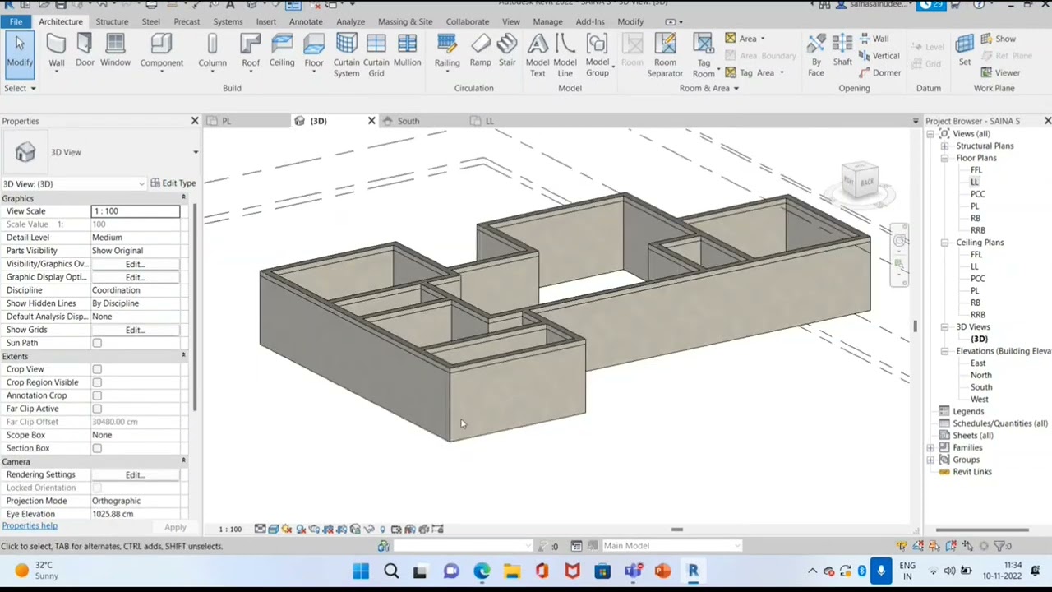Viewport: 1052px width, 592px height.
Task: Toggle the Section Box checkbox
Action: point(97,448)
